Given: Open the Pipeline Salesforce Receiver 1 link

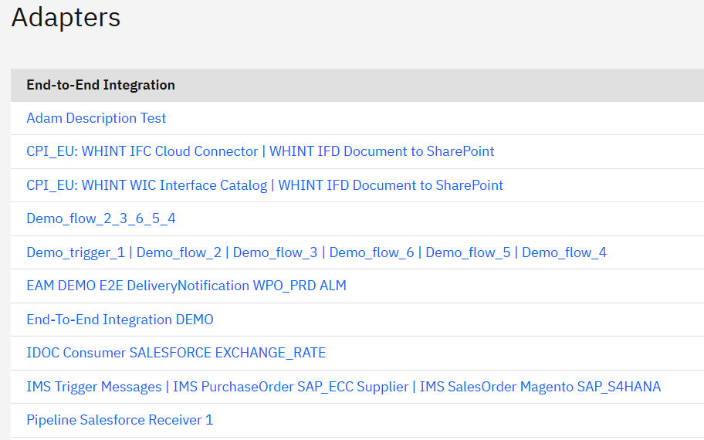Looking at the screenshot, I should 120,420.
